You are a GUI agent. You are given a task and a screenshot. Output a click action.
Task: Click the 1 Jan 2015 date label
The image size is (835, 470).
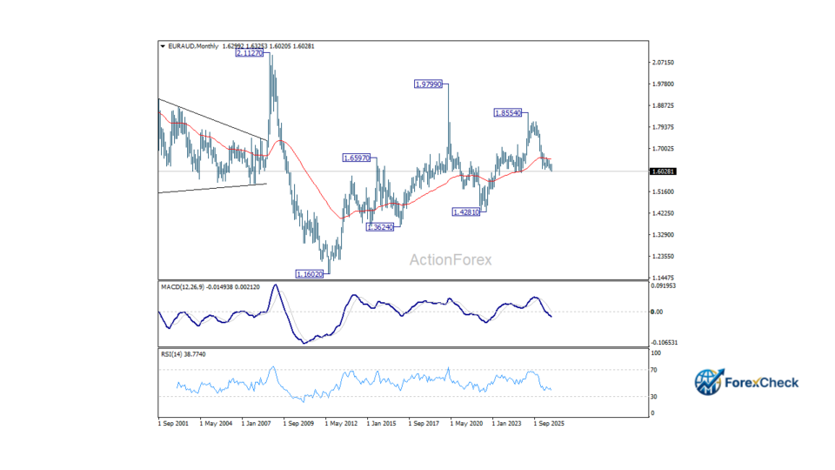tap(381, 424)
